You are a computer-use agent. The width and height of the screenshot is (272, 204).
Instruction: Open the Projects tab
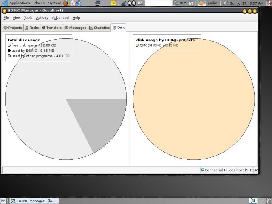coord(13,28)
